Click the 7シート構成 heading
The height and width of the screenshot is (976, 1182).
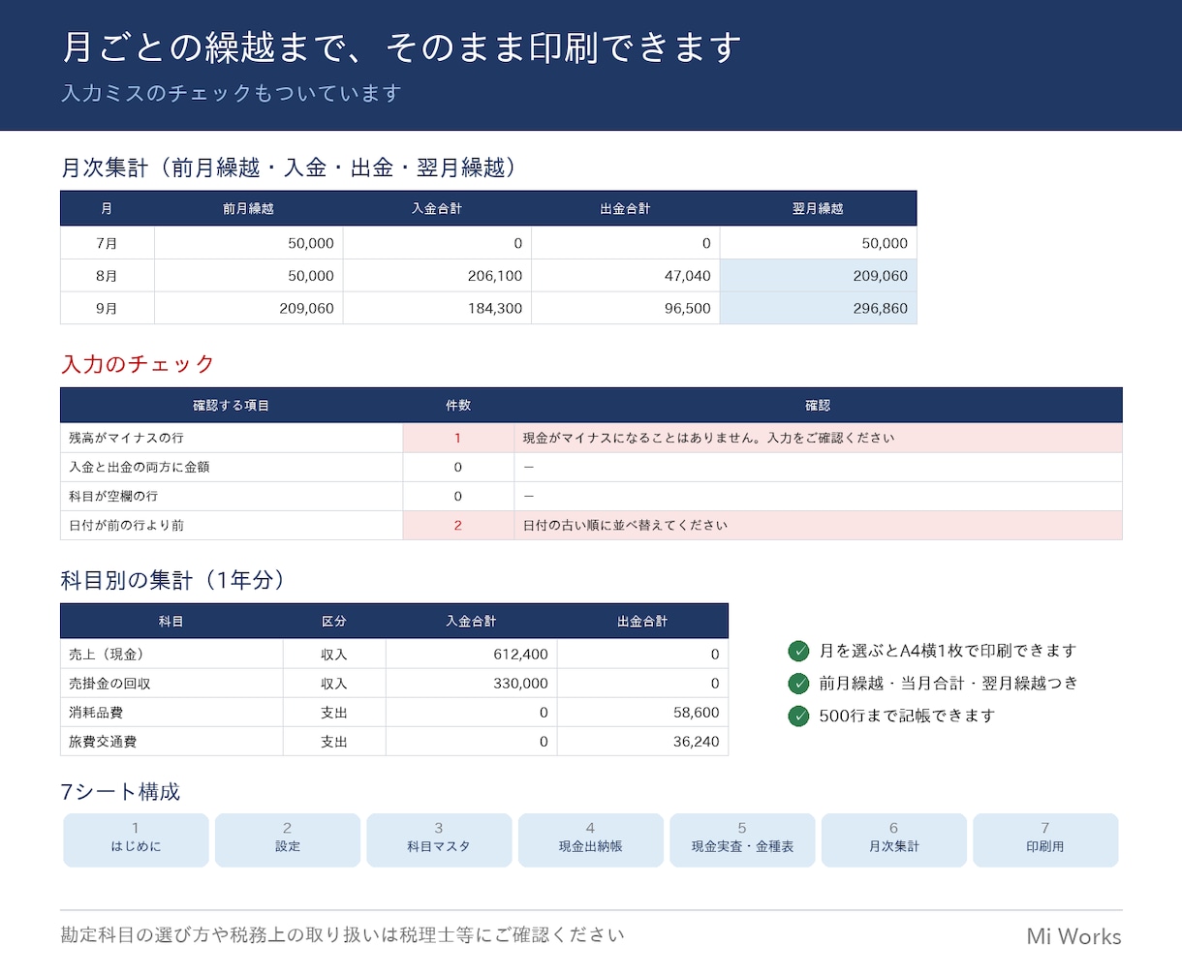coord(120,792)
